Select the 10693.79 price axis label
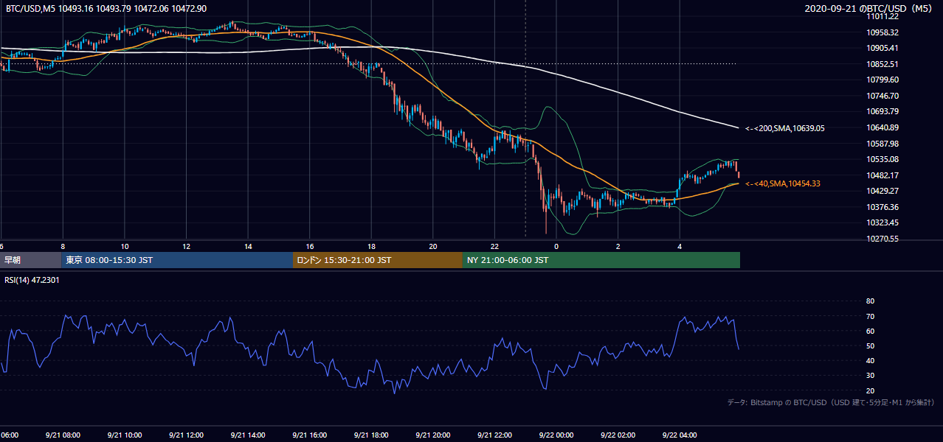The width and height of the screenshot is (943, 442). (x=883, y=111)
